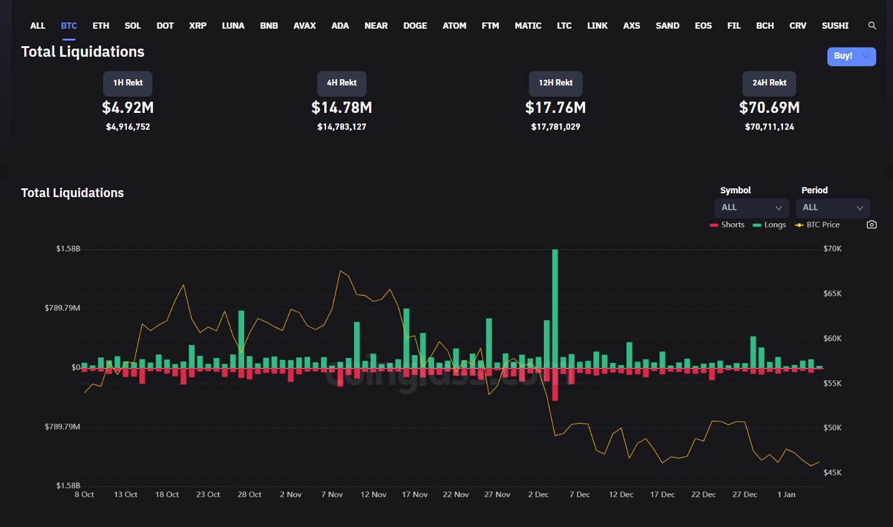Image resolution: width=893 pixels, height=527 pixels.
Task: Open the Period dropdown
Action: tap(832, 208)
